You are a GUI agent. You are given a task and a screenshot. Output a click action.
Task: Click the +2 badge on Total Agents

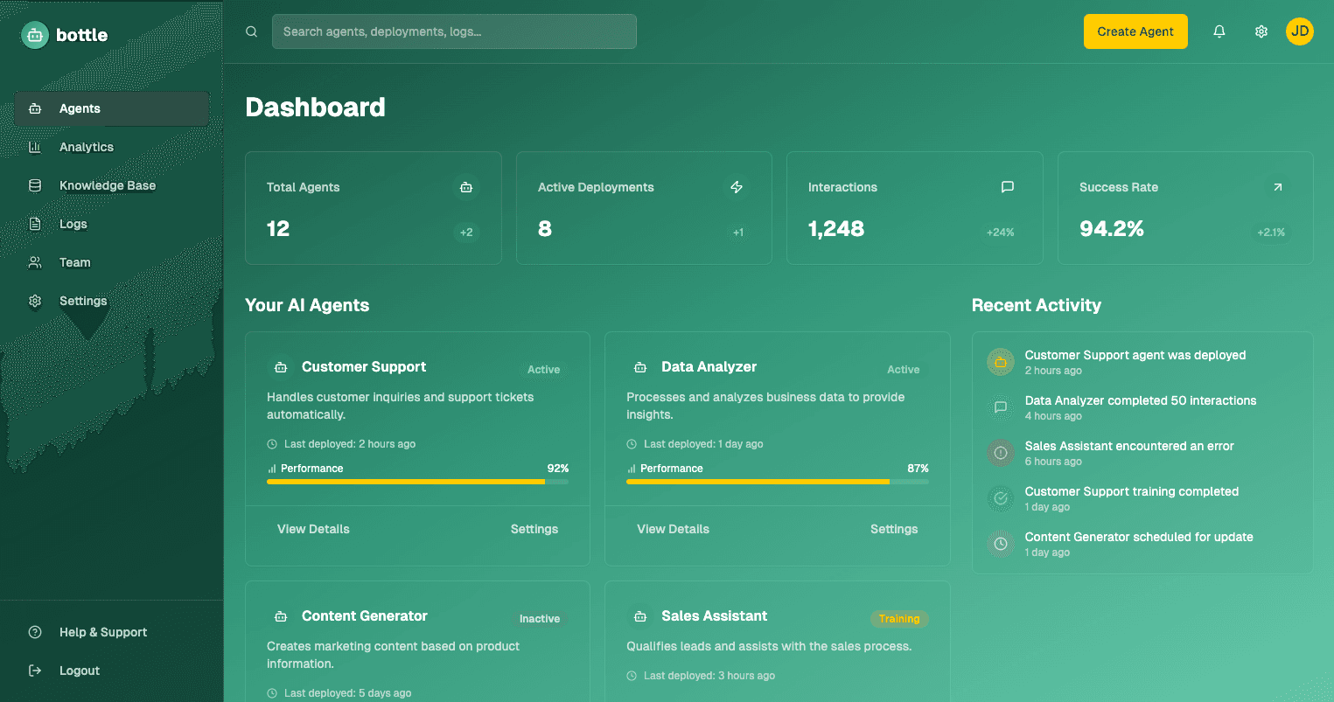coord(466,233)
